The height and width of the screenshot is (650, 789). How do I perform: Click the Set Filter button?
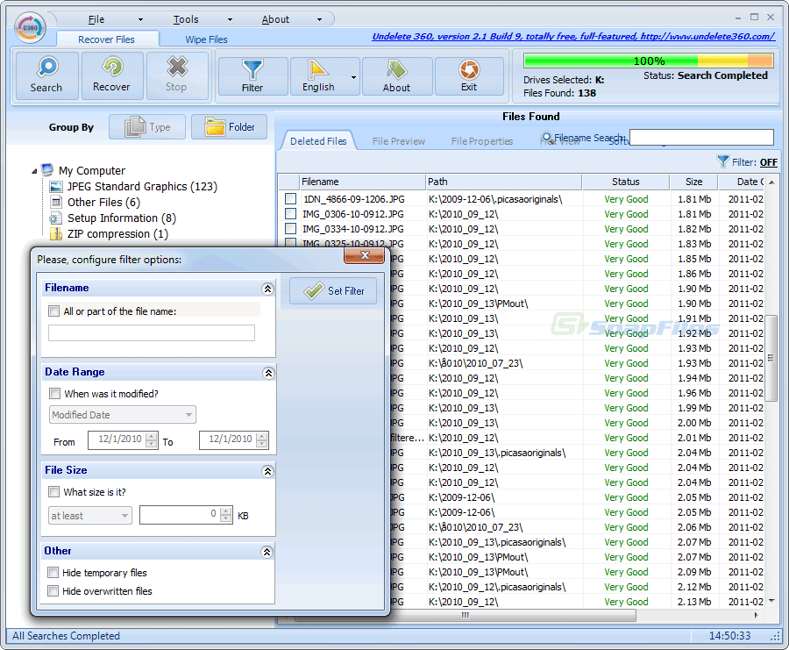333,291
